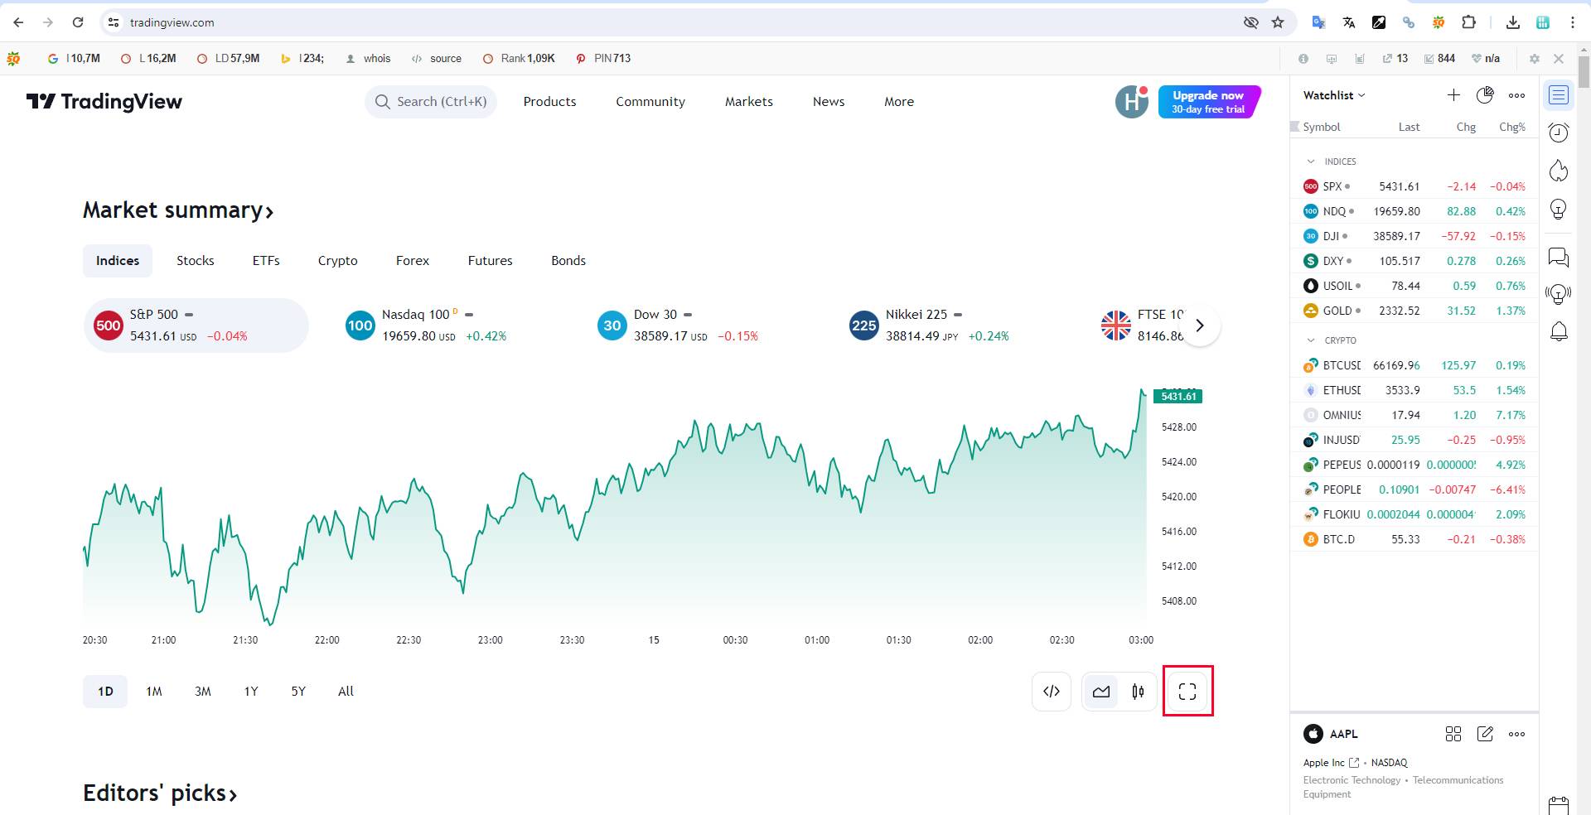Select the GOLD row in watchlist
The image size is (1591, 815).
[1414, 311]
